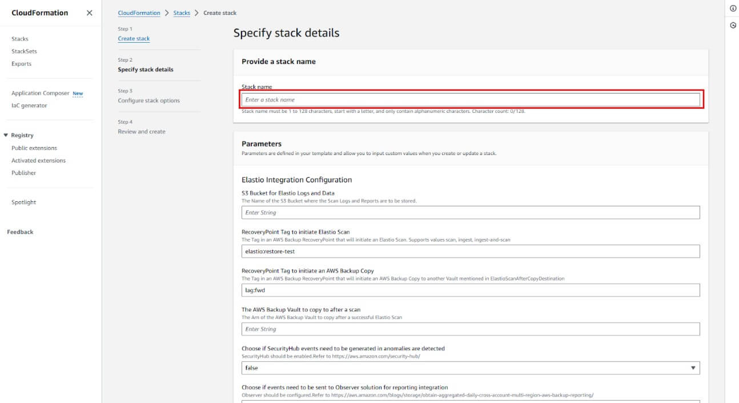Screen dimensions: 739x403
Task: Open Feedback in the sidebar
Action: tap(20, 232)
